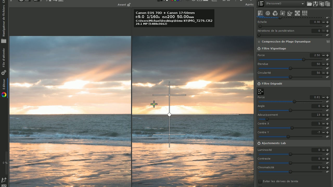
Task: Switch to the Exposure tab
Action: [260, 13]
